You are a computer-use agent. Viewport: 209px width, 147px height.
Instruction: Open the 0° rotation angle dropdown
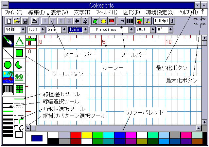(170, 30)
